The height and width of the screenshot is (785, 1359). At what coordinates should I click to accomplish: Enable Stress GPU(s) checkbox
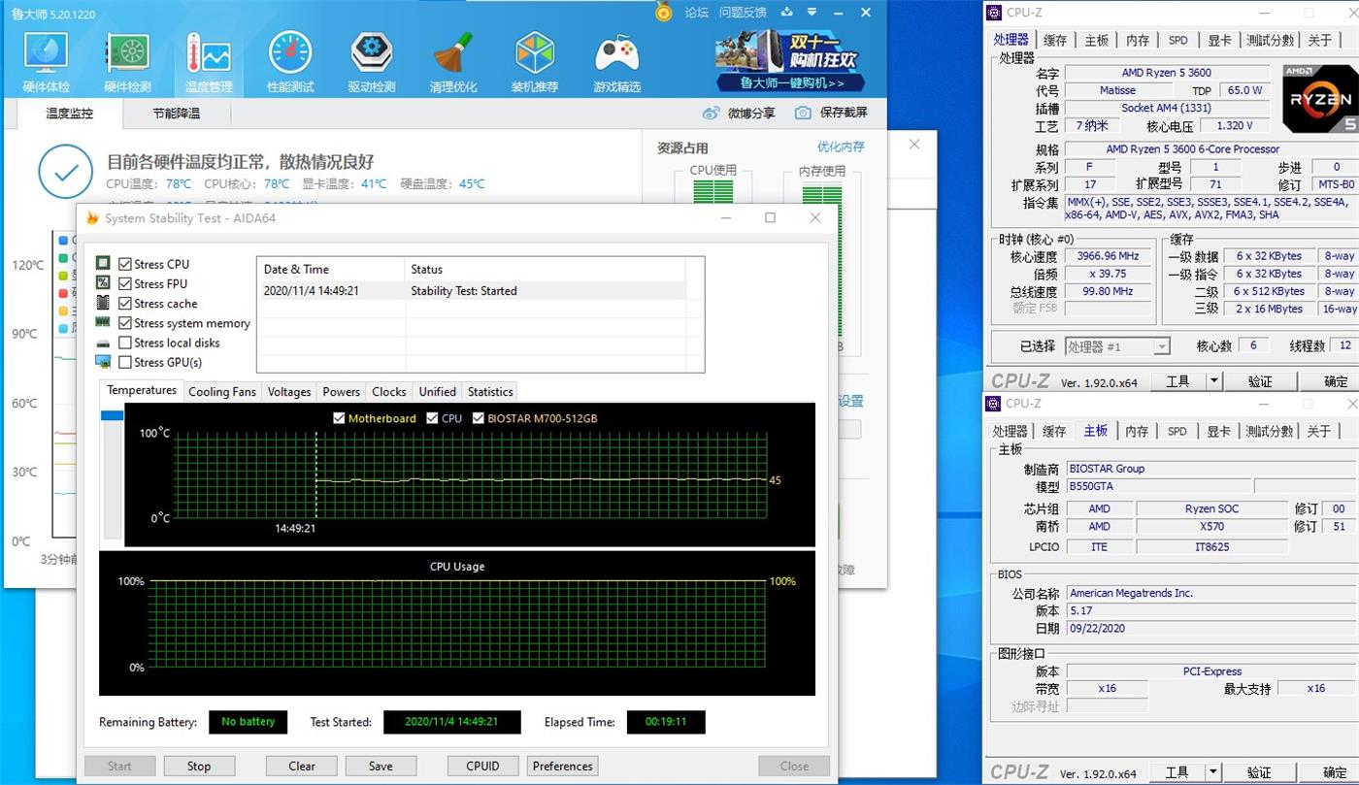pyautogui.click(x=125, y=362)
